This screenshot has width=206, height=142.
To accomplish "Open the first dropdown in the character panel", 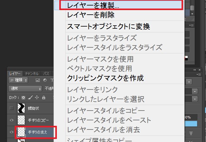I will click(x=189, y=82).
